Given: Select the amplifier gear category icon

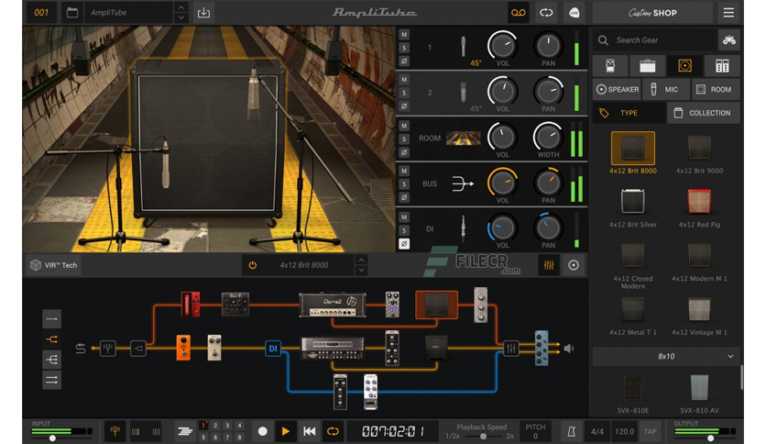Looking at the screenshot, I should click(x=647, y=65).
